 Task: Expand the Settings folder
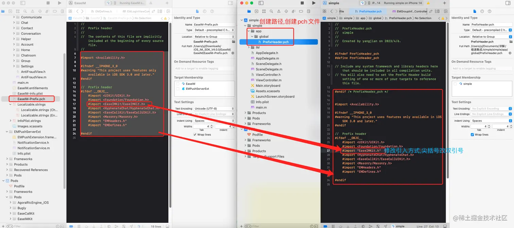click(x=14, y=66)
